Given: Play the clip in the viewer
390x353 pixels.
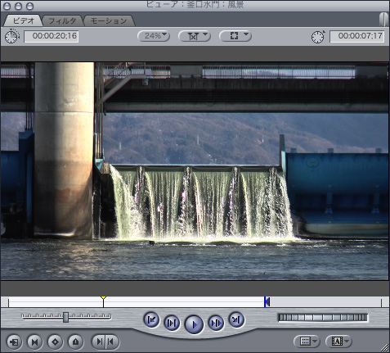Looking at the screenshot, I should click(194, 324).
